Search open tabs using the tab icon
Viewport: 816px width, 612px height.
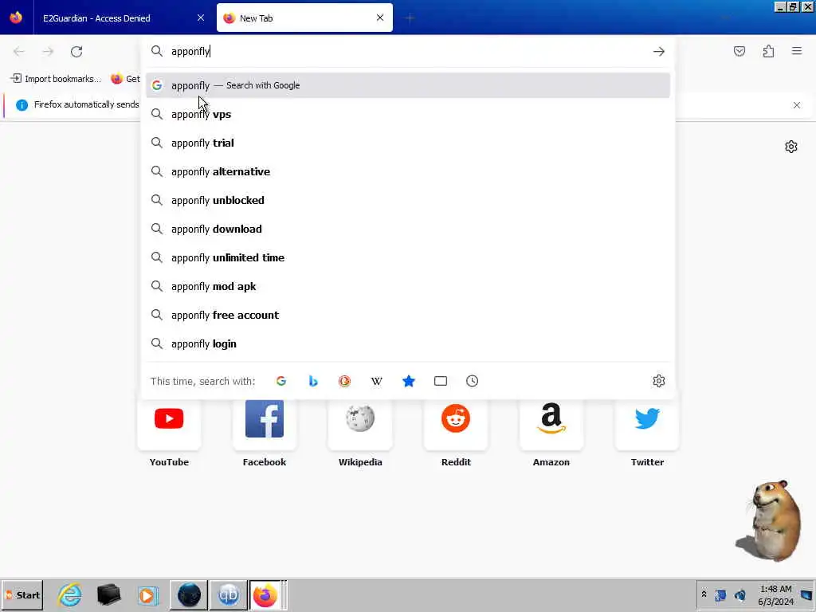click(440, 381)
